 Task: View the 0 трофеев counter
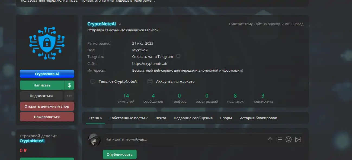(179, 98)
